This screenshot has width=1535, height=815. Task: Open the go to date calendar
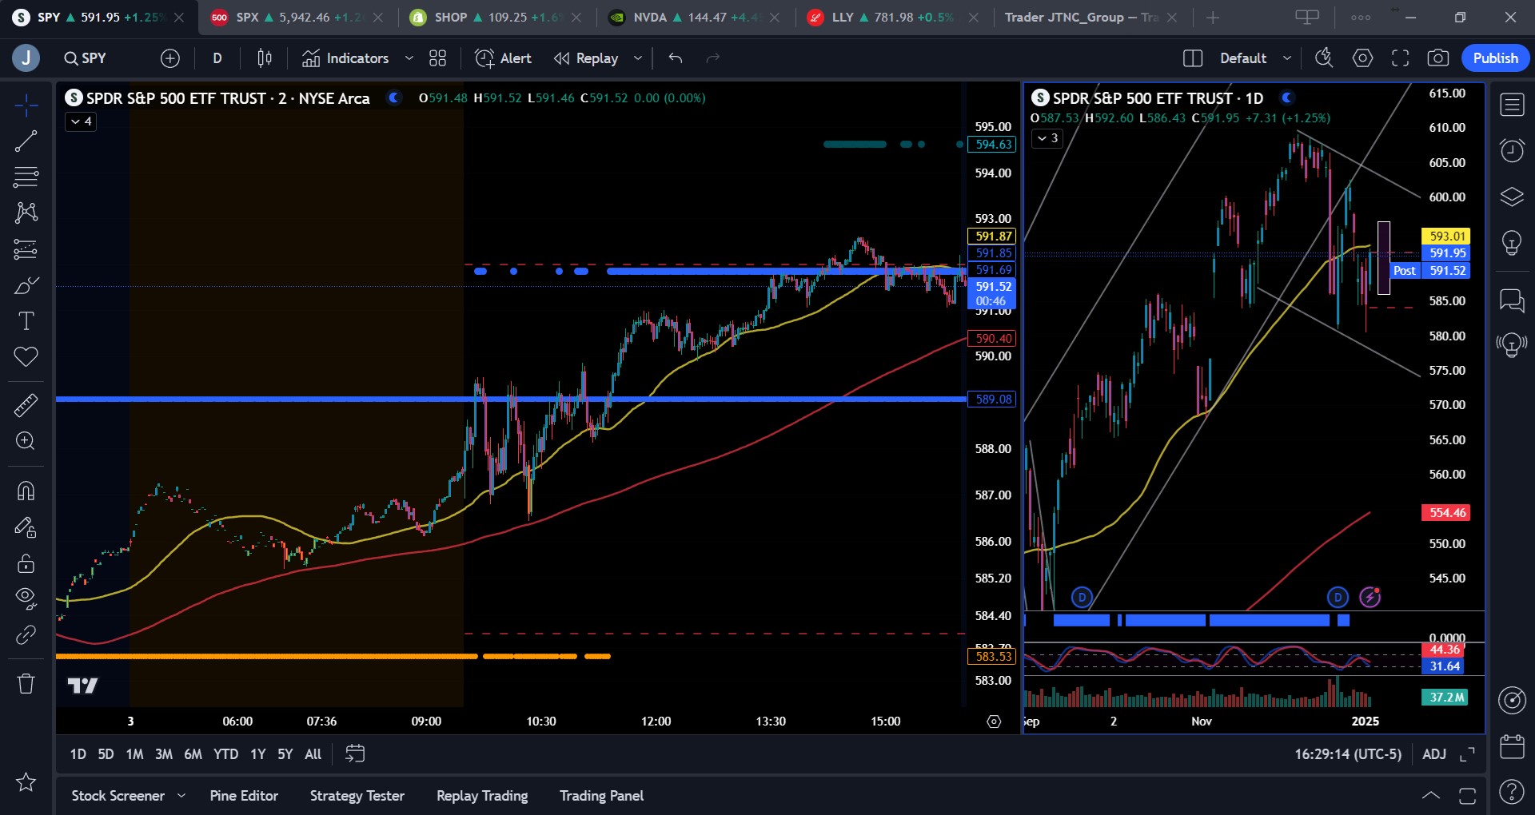[x=355, y=753]
